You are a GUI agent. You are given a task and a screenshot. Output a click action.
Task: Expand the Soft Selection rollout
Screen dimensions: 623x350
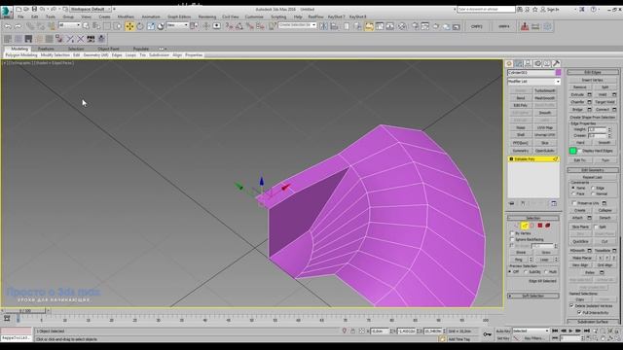[x=532, y=296]
